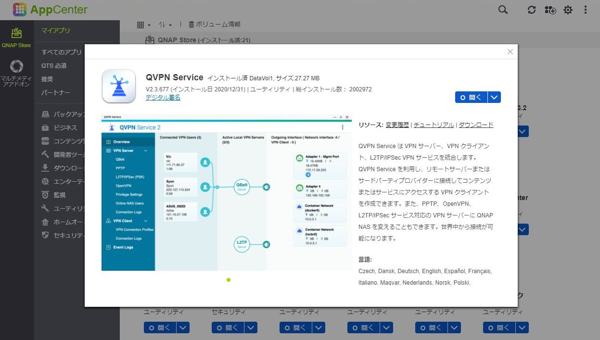600x340 pixels.
Task: Open the 変更履歴 link
Action: point(397,125)
